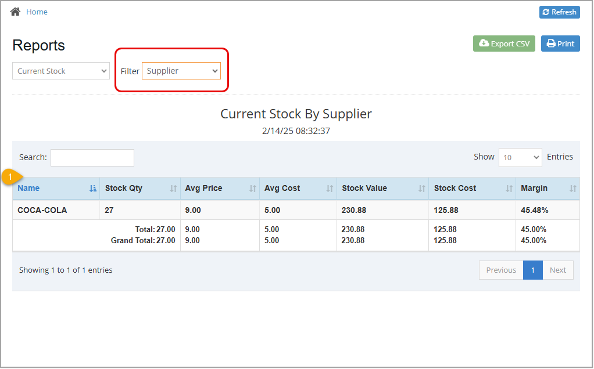
Task: Click the home icon in the breadcrumb
Action: click(x=15, y=11)
